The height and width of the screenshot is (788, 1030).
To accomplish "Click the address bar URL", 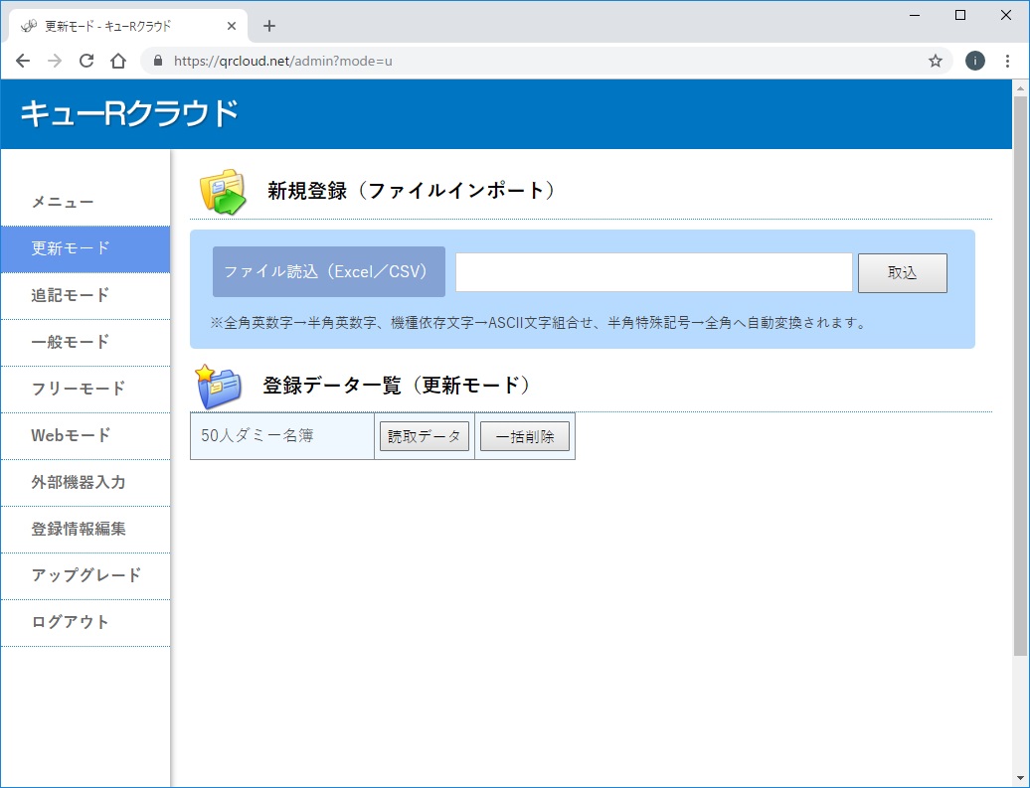I will click(283, 61).
